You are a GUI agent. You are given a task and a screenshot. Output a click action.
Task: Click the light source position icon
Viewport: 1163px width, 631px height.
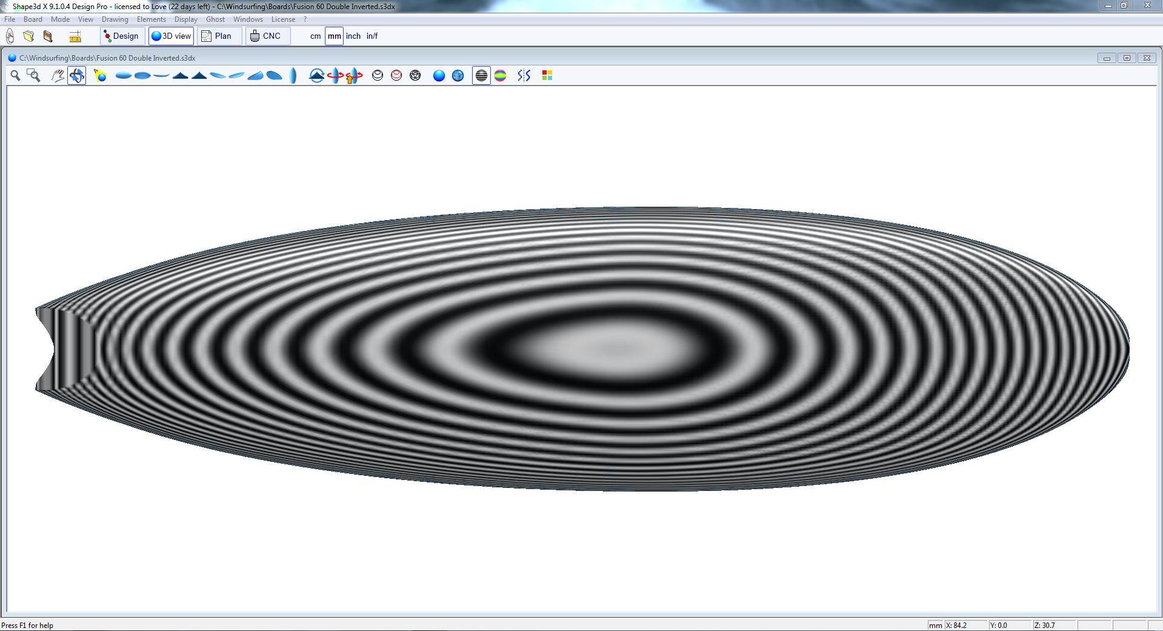(x=100, y=76)
